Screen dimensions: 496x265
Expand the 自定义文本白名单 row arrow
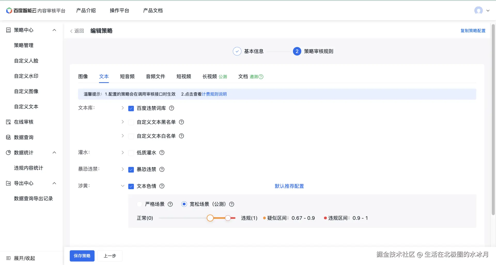tap(123, 136)
